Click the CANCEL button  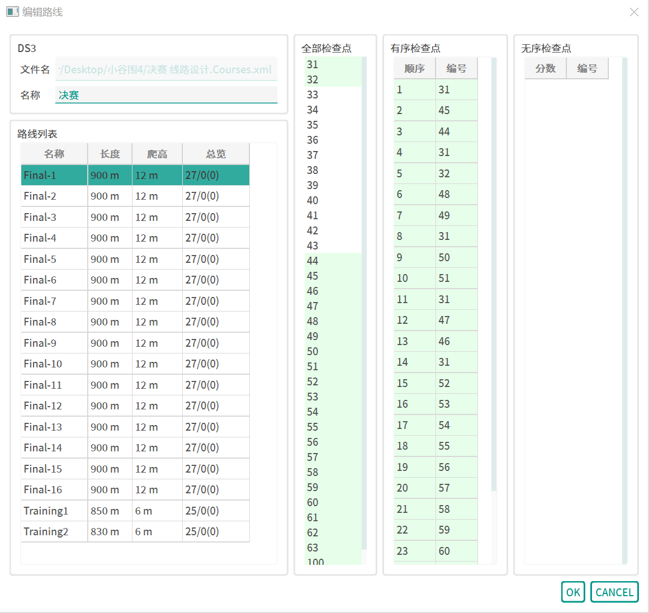pos(614,592)
